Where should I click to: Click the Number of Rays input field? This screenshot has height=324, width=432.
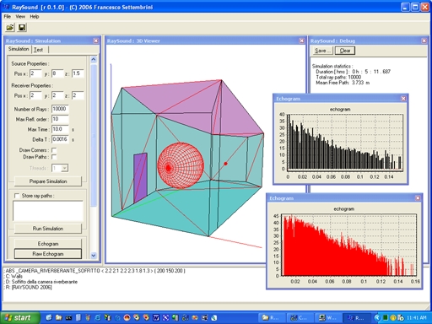click(60, 109)
